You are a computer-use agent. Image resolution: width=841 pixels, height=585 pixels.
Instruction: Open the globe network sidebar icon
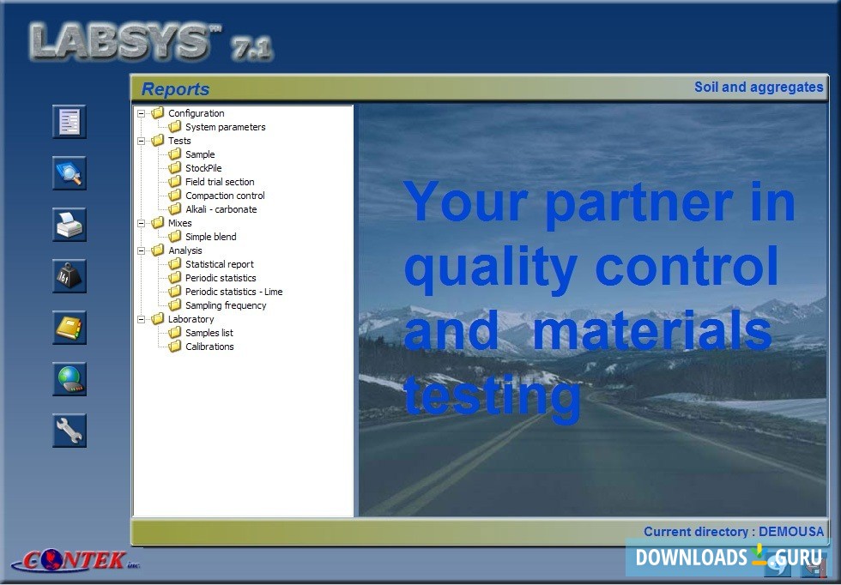[70, 379]
